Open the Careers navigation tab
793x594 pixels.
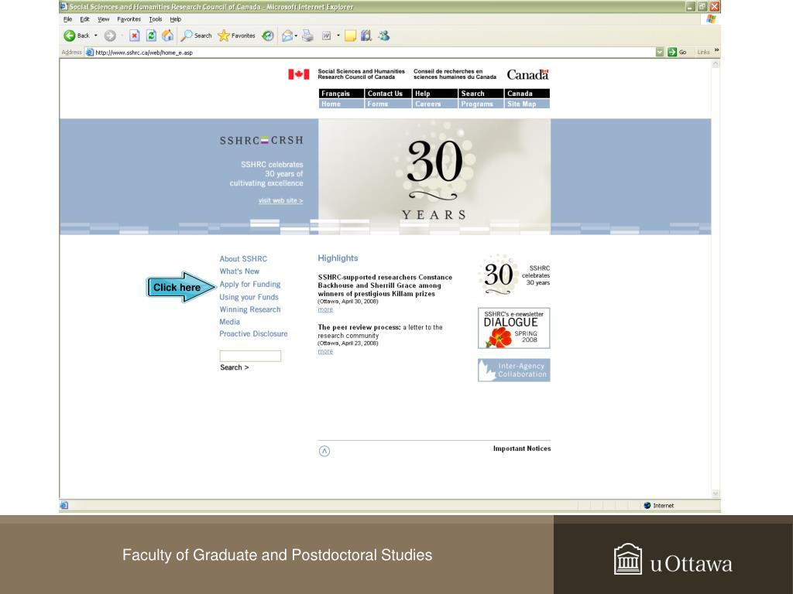click(x=435, y=104)
